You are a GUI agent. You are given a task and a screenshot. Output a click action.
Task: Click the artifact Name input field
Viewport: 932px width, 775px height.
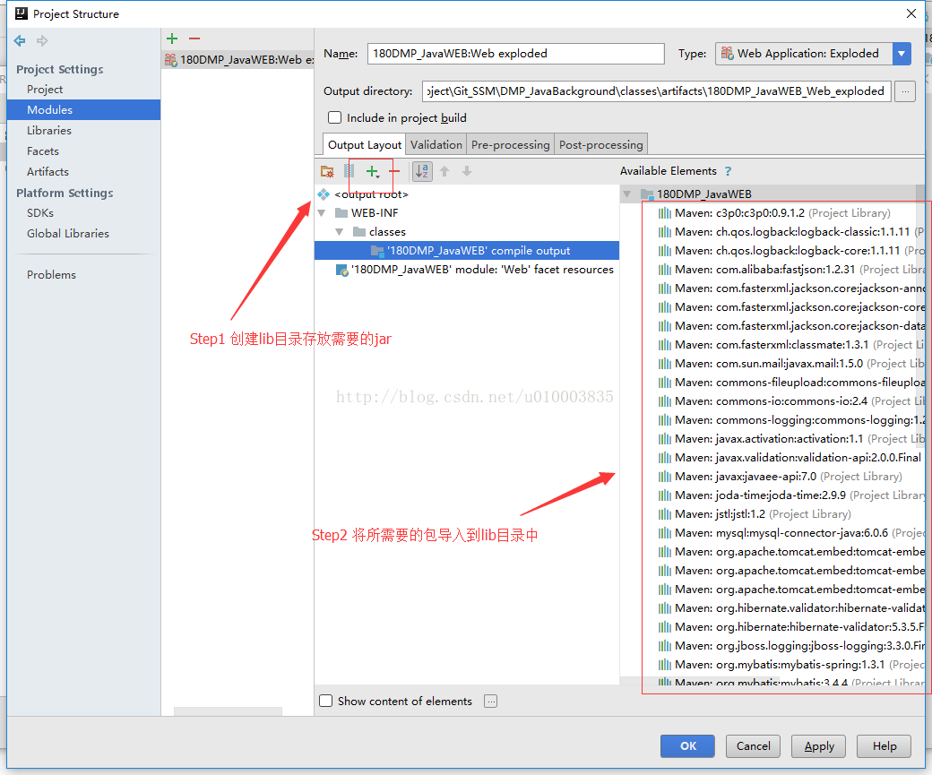click(x=516, y=54)
